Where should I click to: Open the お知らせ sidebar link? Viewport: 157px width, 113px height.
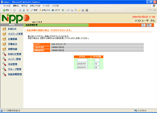click(x=12, y=29)
